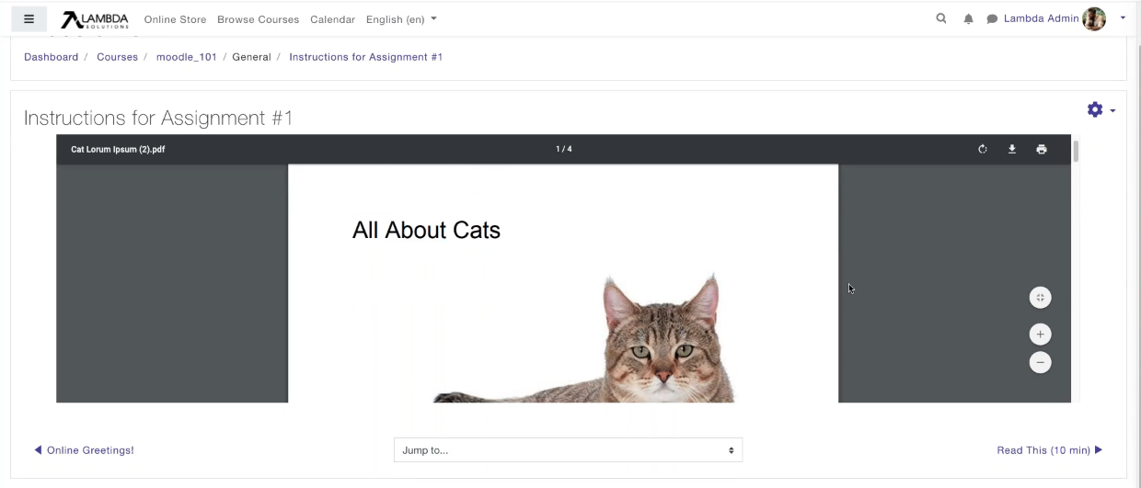Open the Online Store menu item
1141x488 pixels.
[175, 19]
